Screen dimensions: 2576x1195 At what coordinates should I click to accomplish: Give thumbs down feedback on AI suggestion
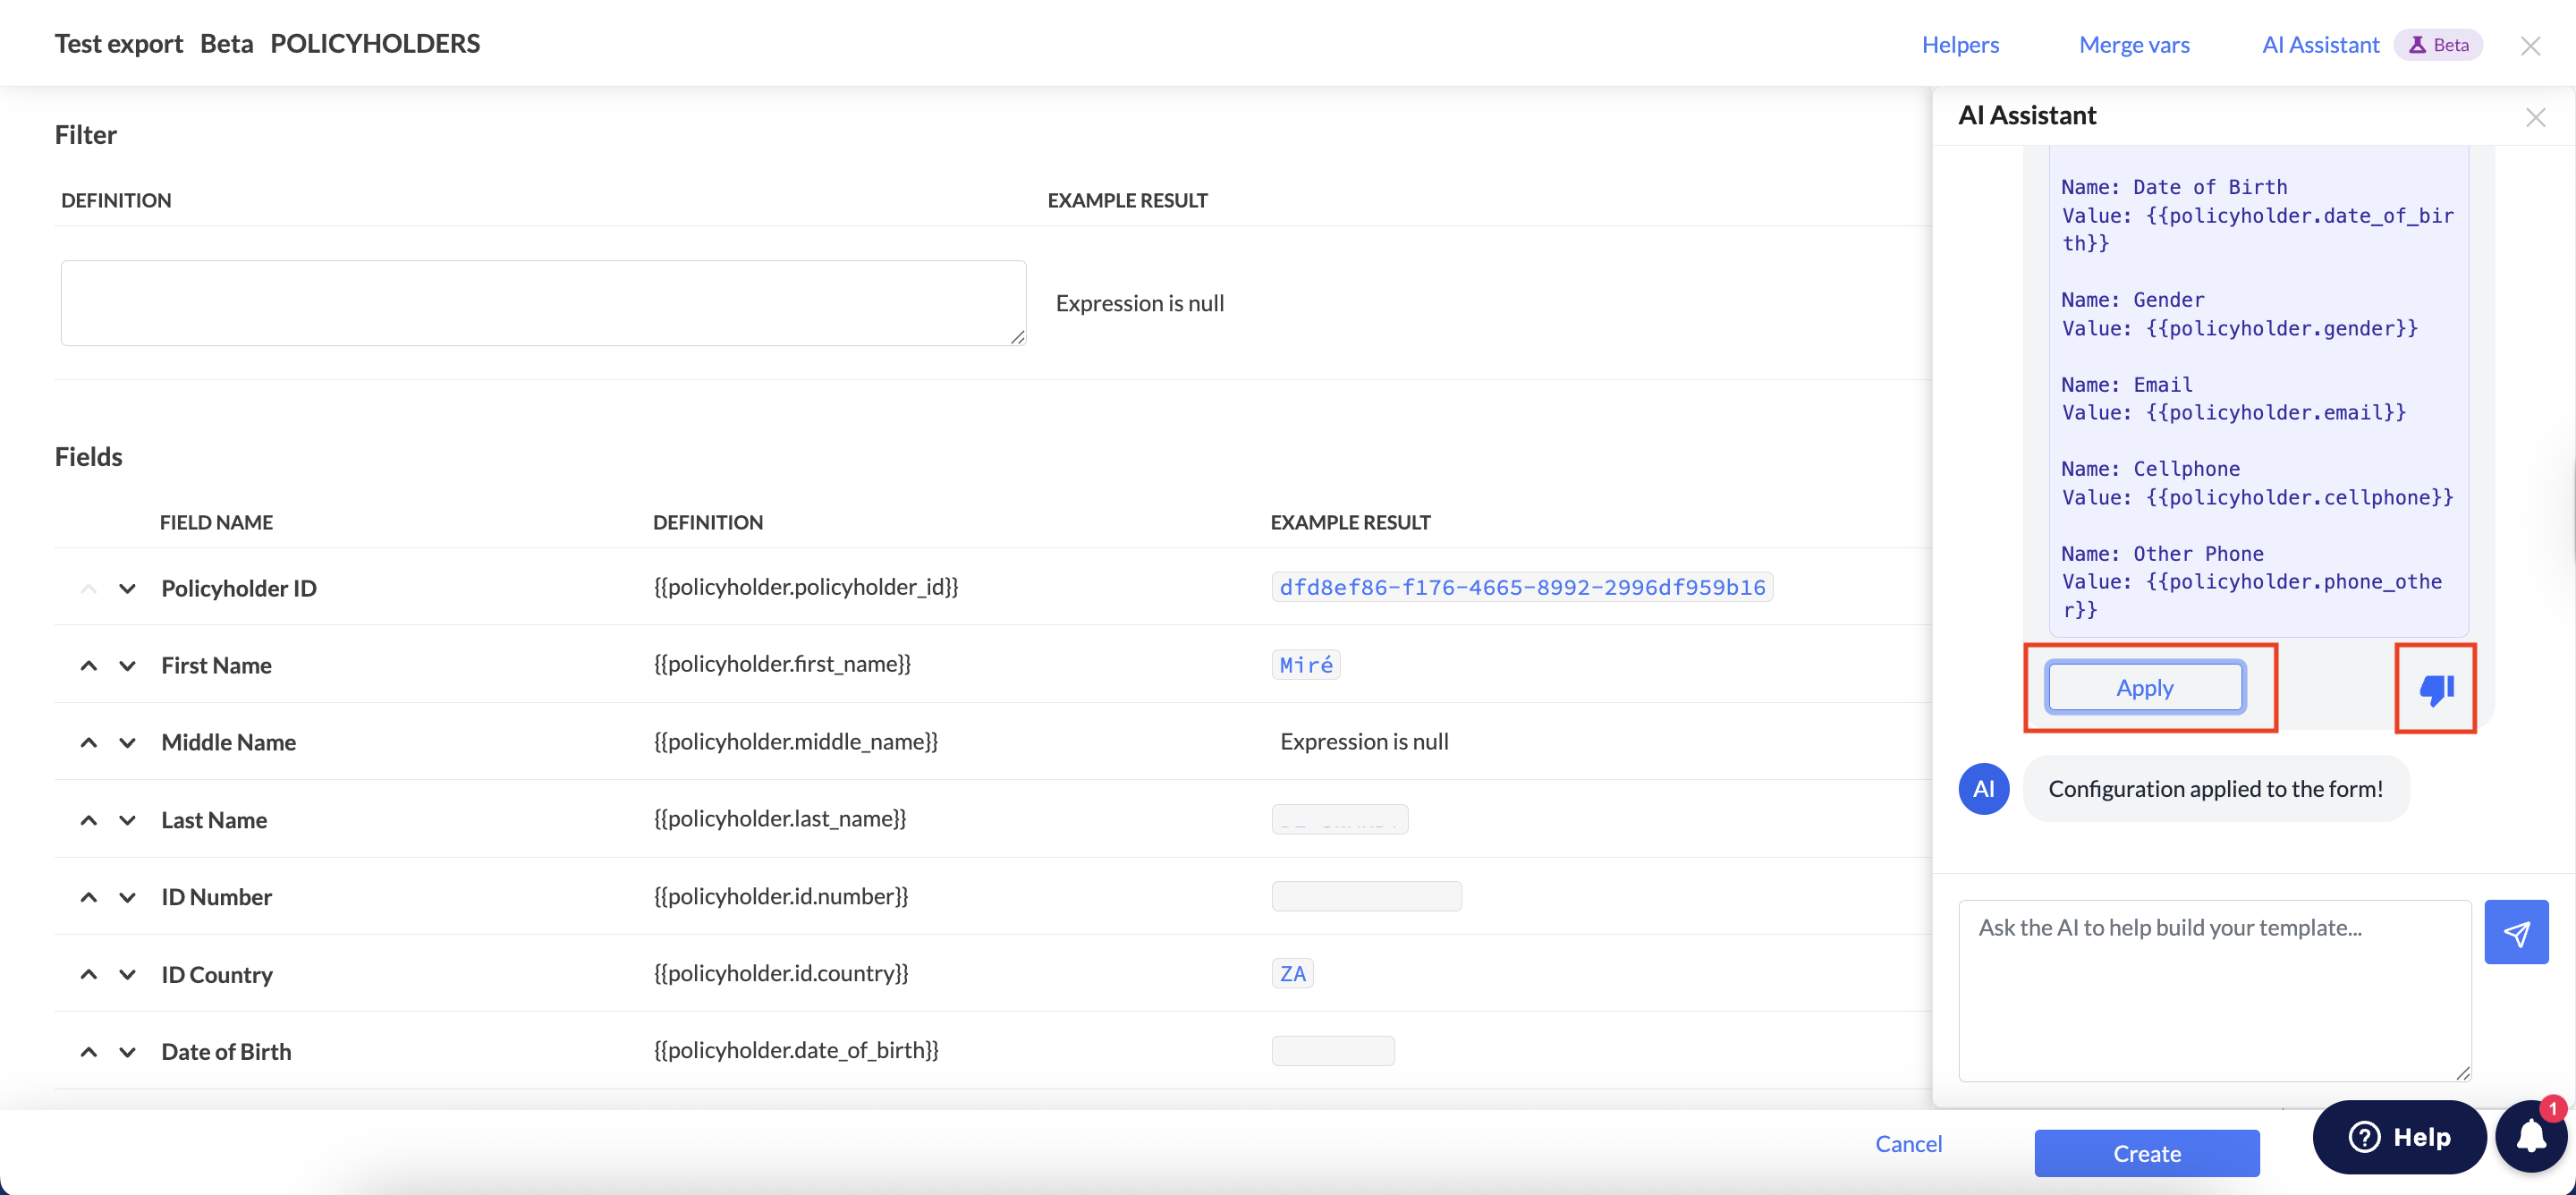point(2435,687)
